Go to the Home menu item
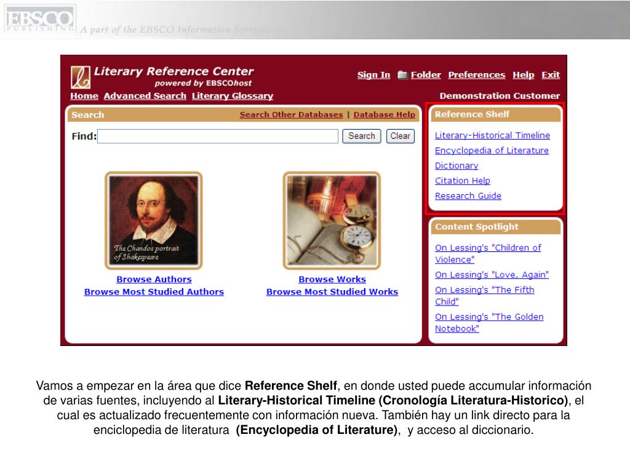 coord(84,96)
